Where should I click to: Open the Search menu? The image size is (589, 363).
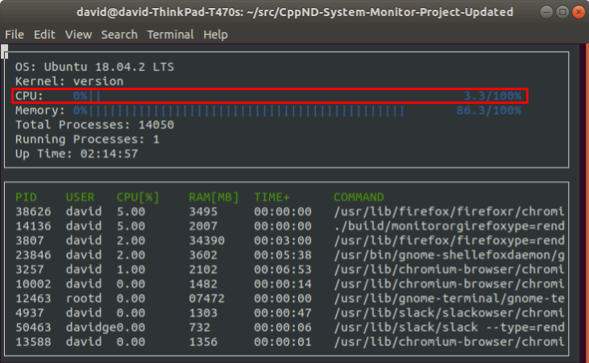tap(119, 35)
